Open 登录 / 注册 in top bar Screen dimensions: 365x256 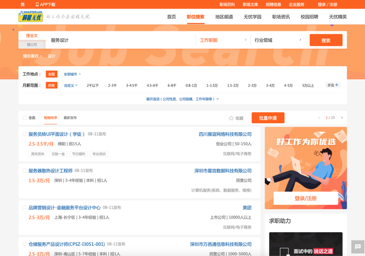coord(327,5)
